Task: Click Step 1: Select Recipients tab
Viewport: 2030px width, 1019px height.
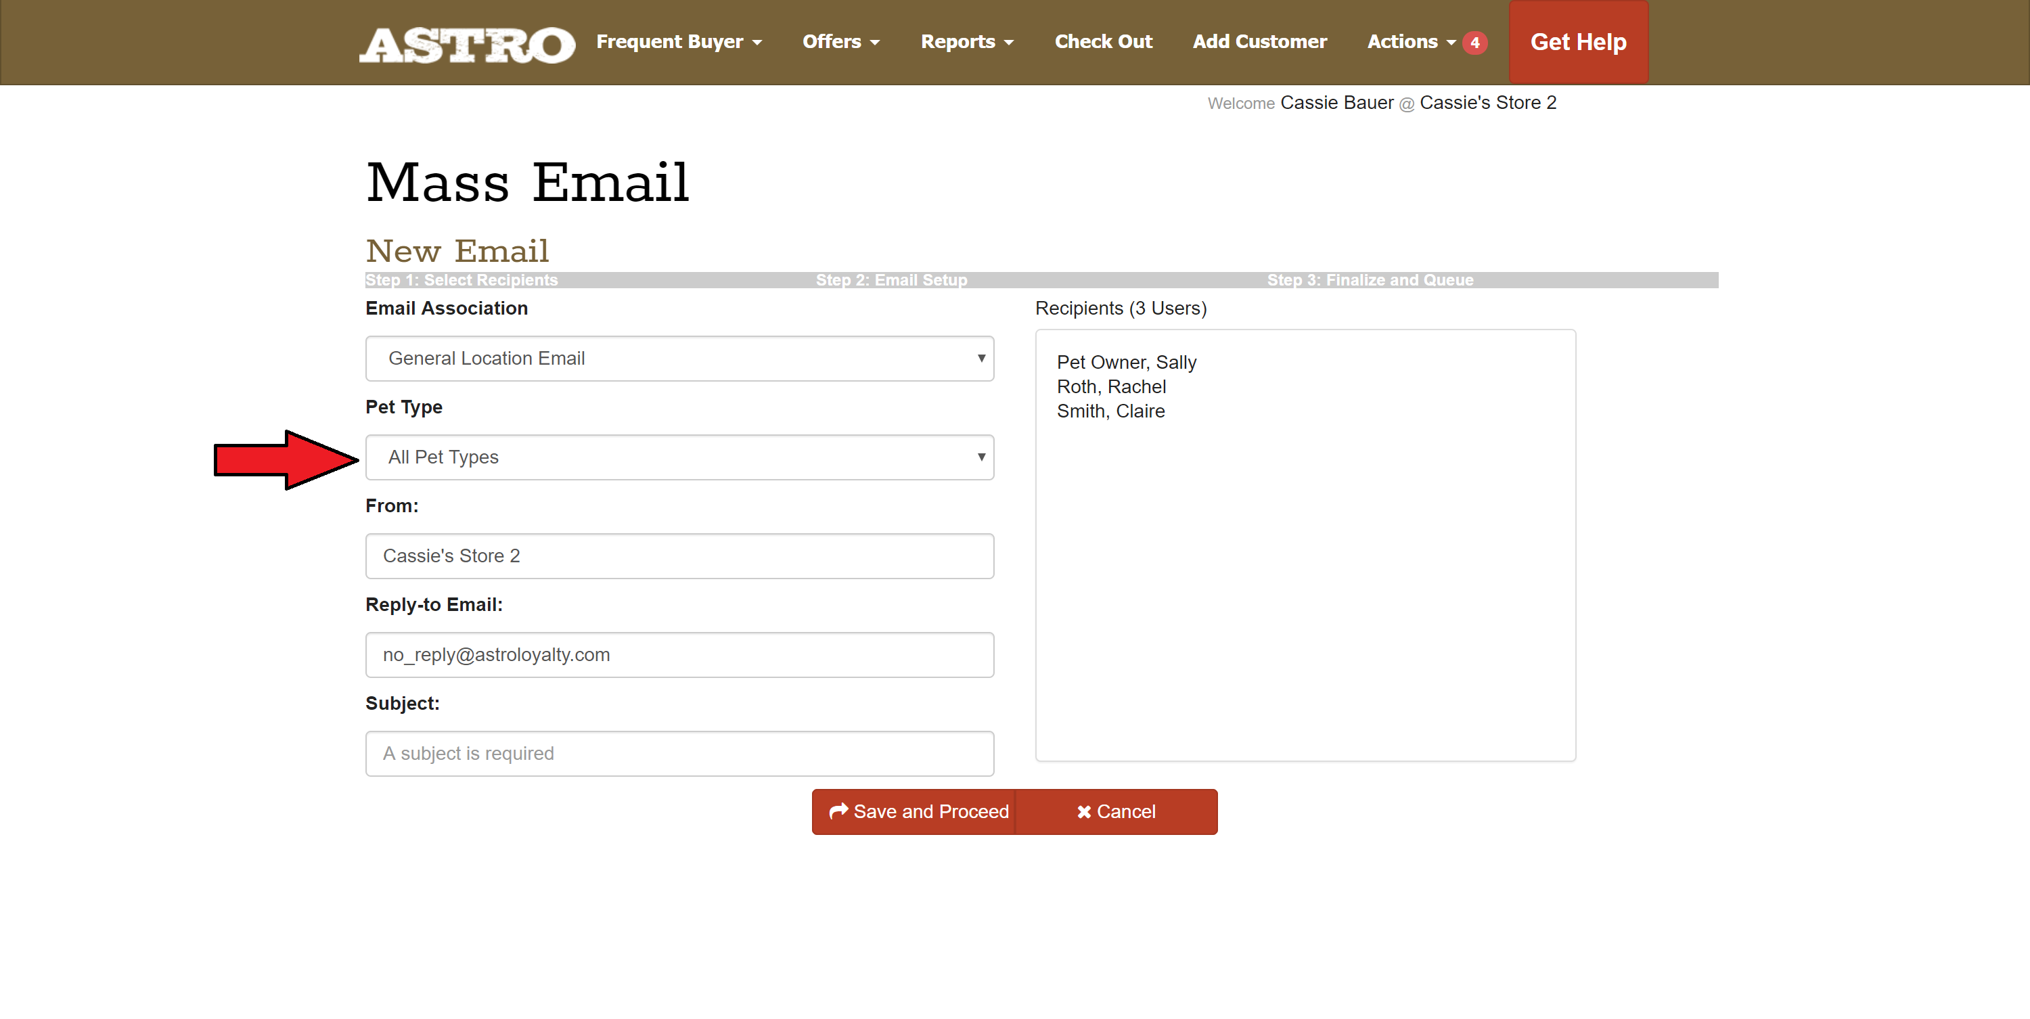Action: (461, 279)
